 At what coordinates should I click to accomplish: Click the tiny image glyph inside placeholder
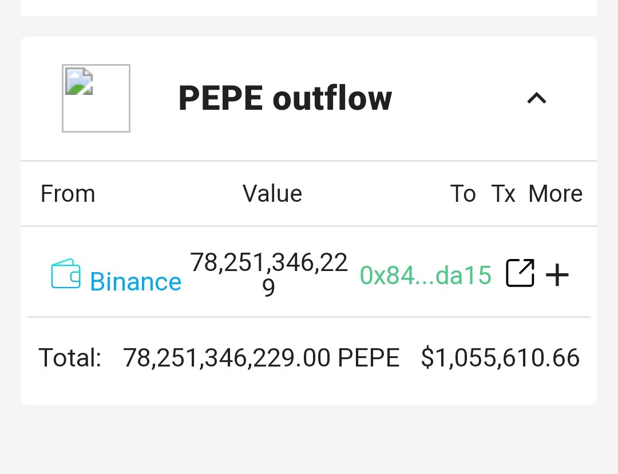coord(79,82)
